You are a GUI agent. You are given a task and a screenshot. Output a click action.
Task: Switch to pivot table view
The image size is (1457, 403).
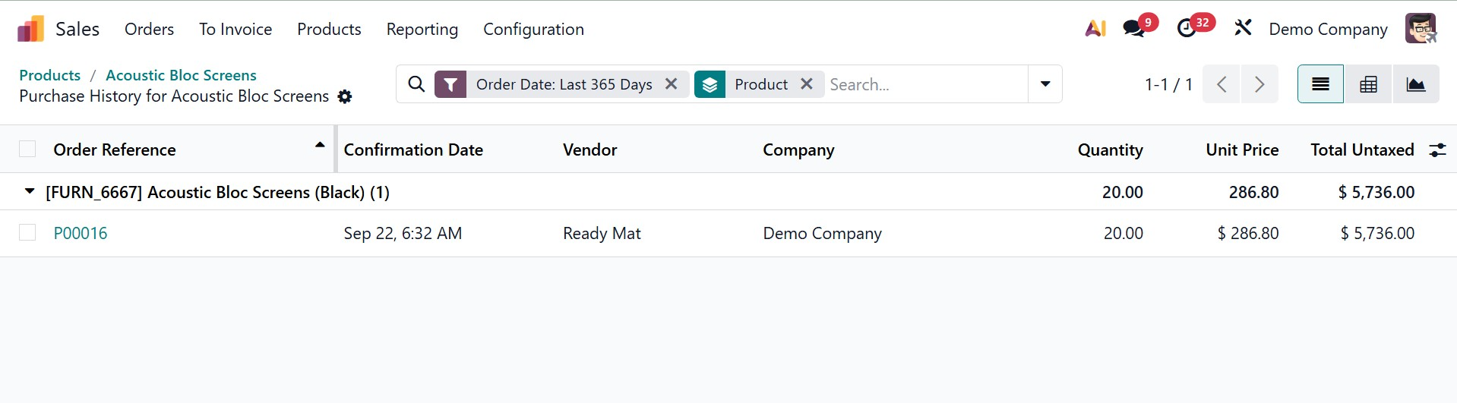[x=1368, y=84]
